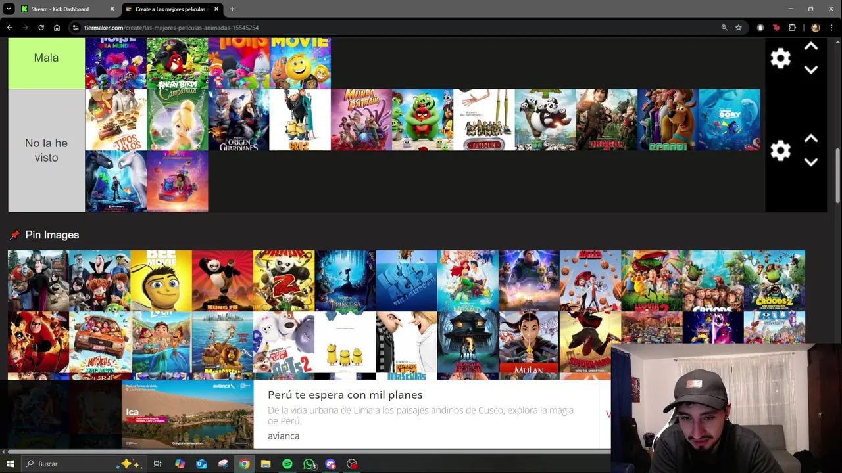The width and height of the screenshot is (842, 473).
Task: Open the browser home page
Action: (57, 28)
